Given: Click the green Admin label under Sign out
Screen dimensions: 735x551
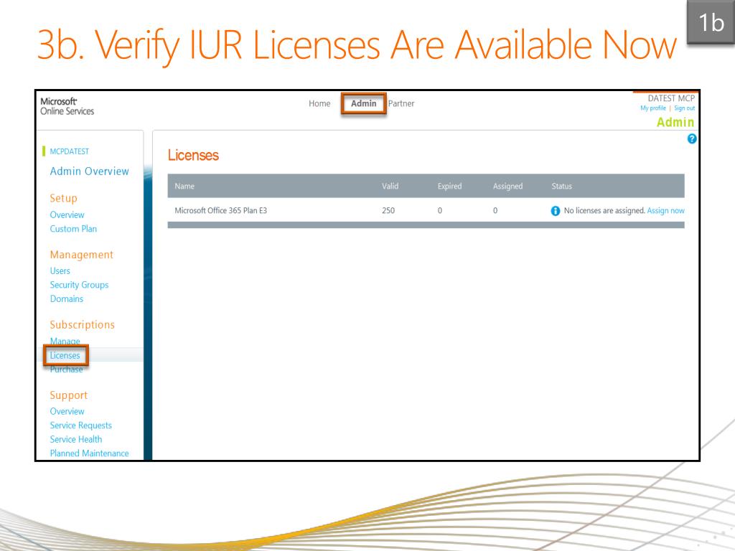Looking at the screenshot, I should (675, 122).
